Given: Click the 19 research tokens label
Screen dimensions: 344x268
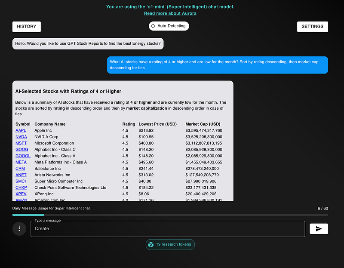Looking at the screenshot, I should (173, 244).
